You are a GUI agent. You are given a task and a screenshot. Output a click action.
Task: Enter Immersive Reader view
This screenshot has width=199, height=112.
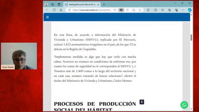tap(134, 10)
